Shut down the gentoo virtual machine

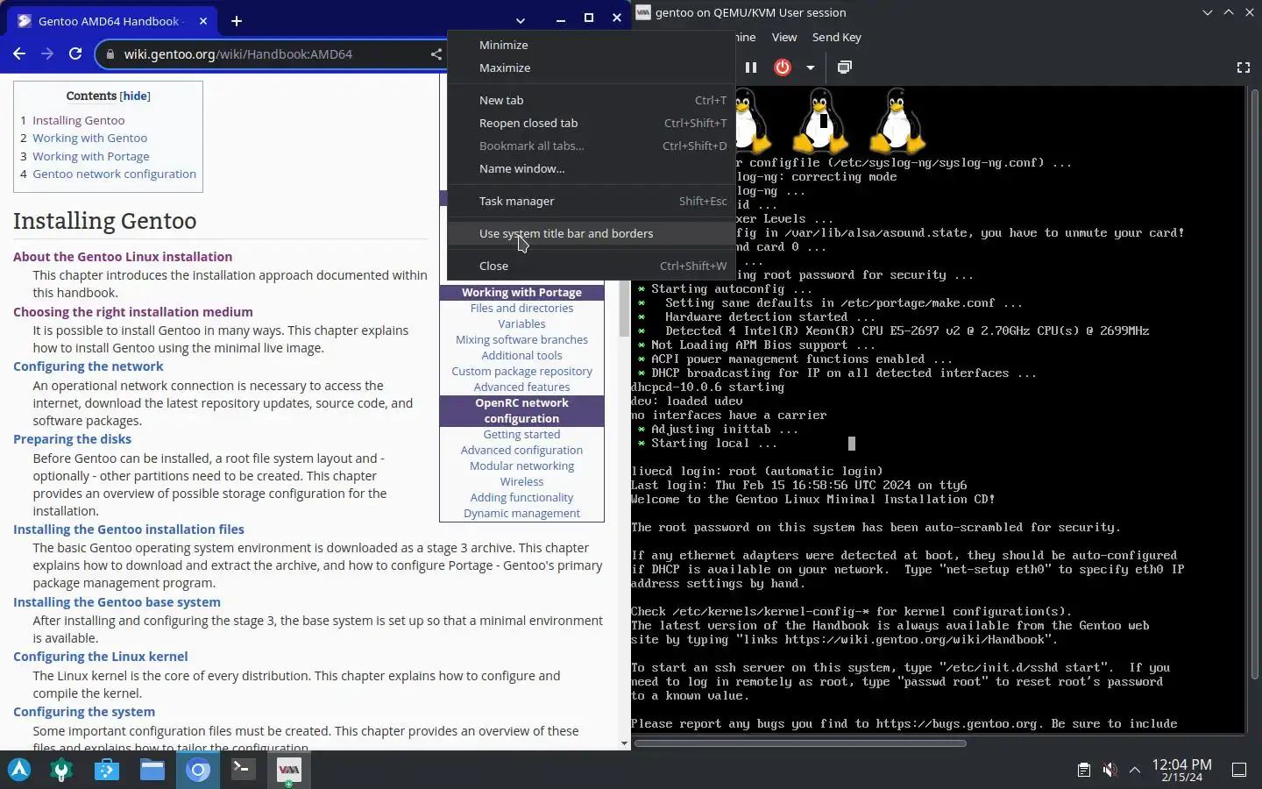[783, 68]
